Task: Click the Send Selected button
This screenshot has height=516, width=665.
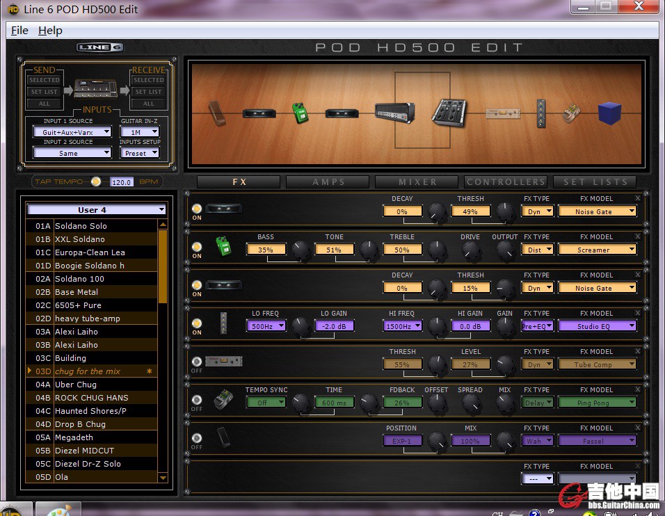Action: click(x=44, y=81)
